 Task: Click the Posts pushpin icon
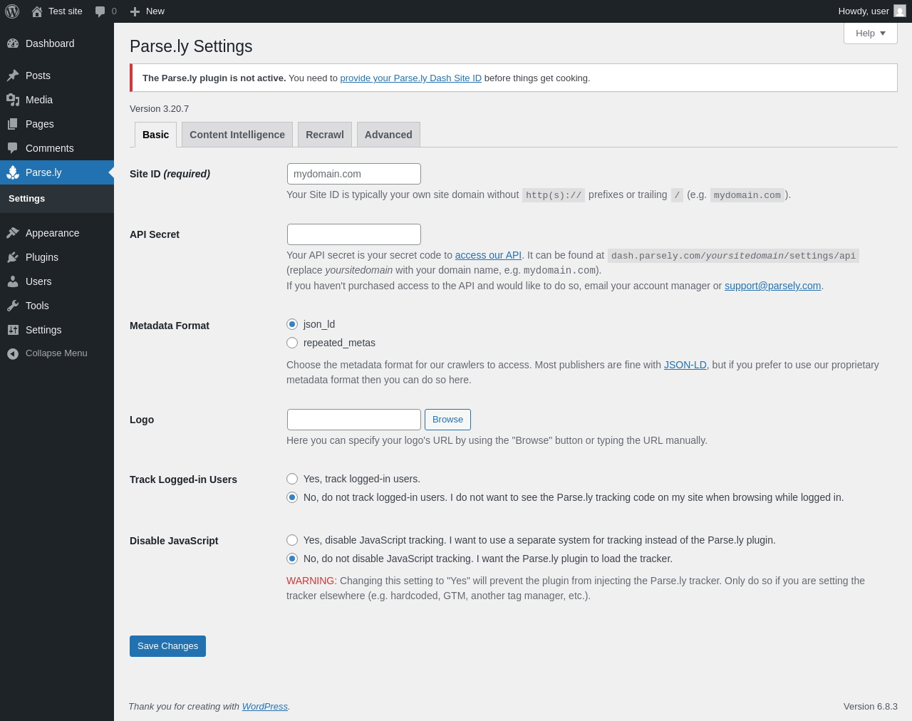click(13, 76)
